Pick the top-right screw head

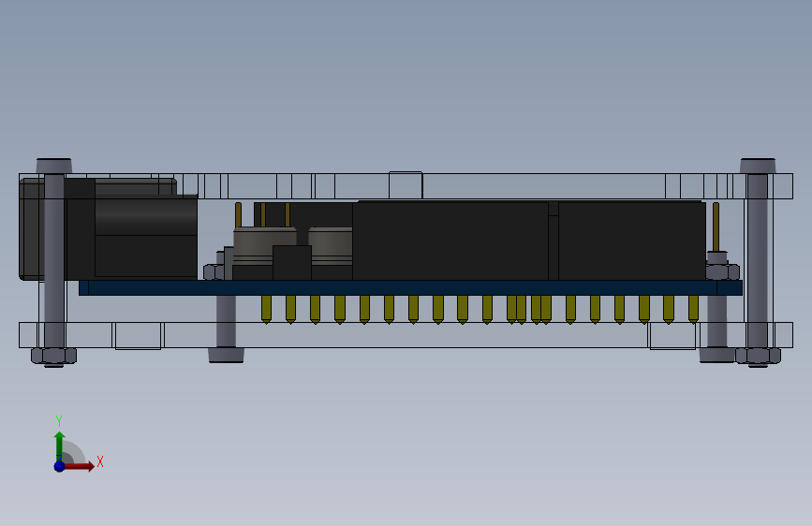click(x=758, y=166)
